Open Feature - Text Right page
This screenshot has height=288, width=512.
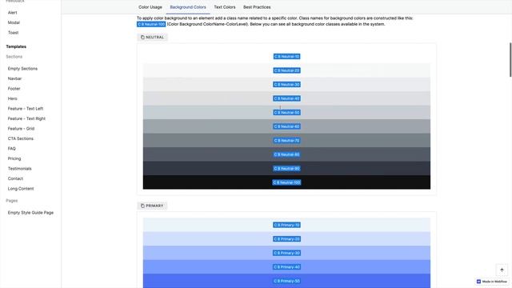click(26, 118)
